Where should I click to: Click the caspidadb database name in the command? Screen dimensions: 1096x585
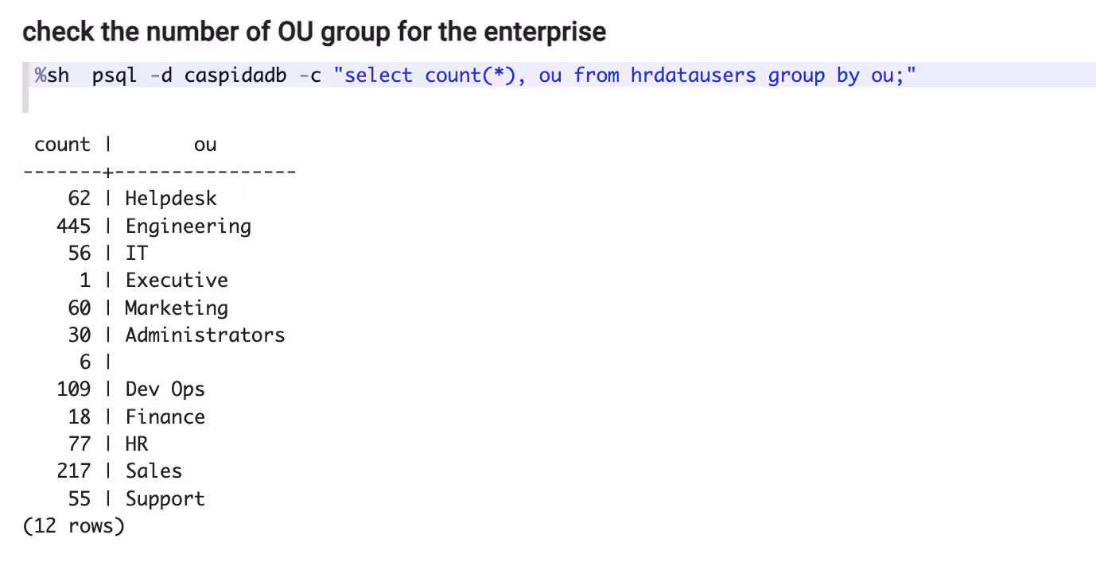(x=235, y=76)
